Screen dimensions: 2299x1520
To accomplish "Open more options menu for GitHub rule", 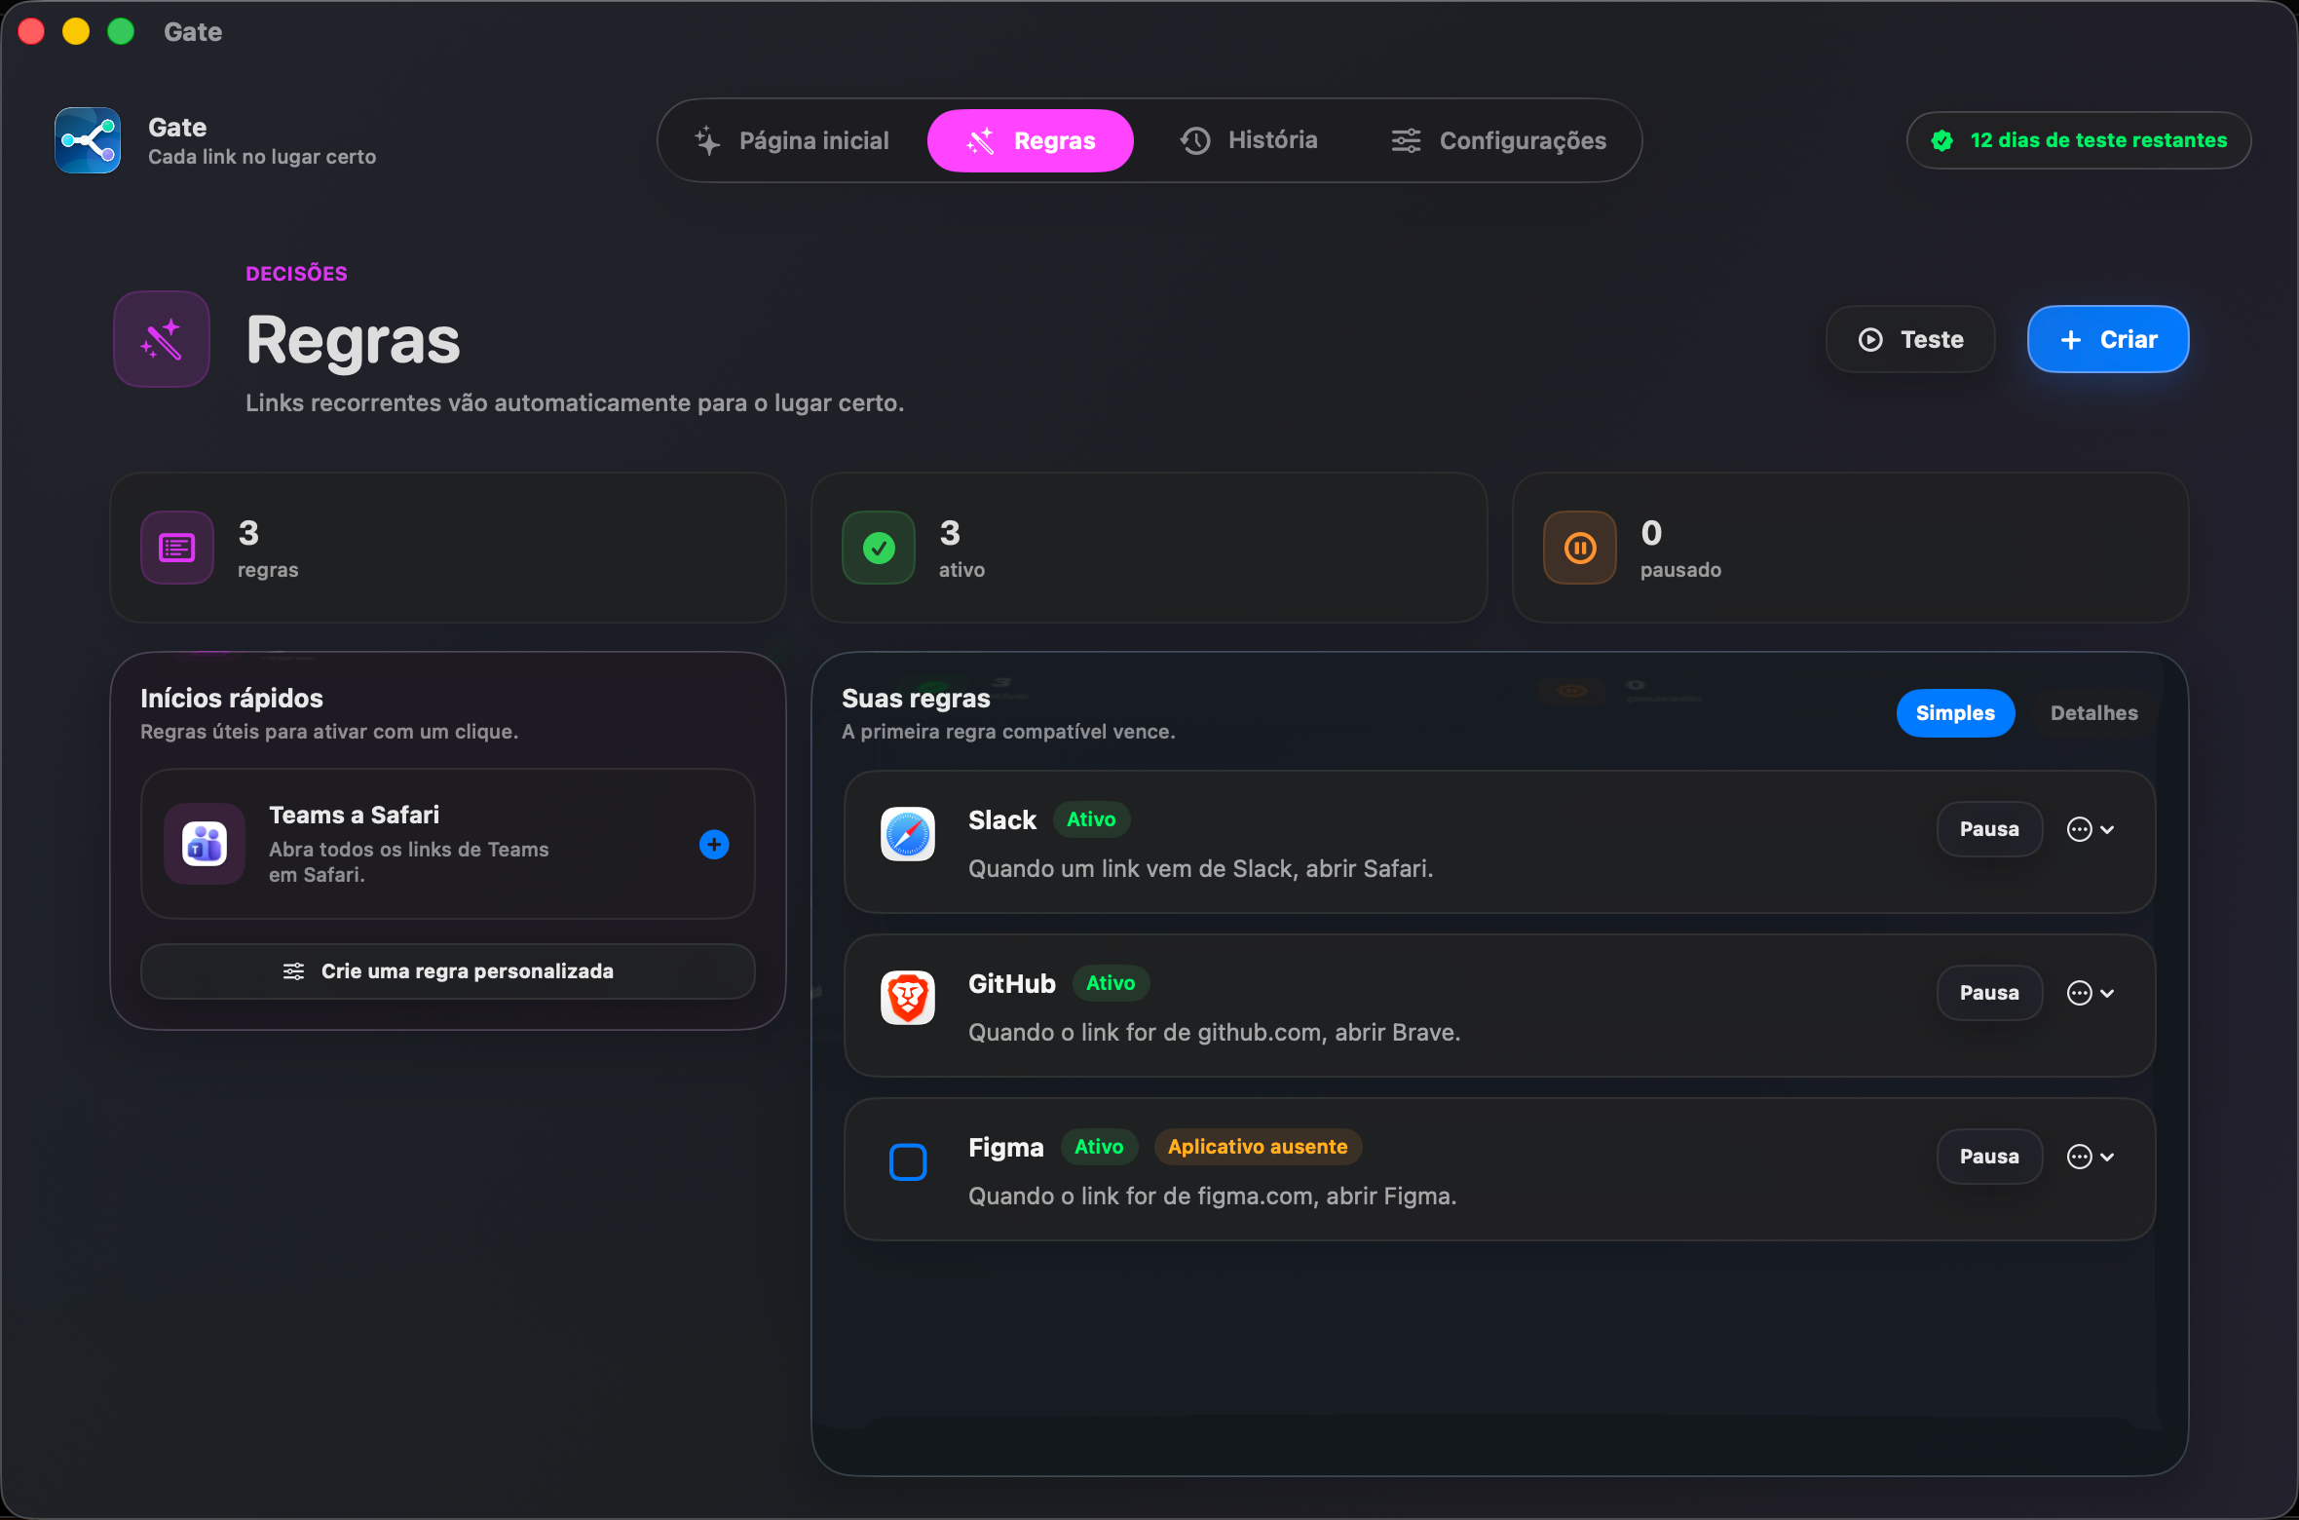I will (2091, 993).
